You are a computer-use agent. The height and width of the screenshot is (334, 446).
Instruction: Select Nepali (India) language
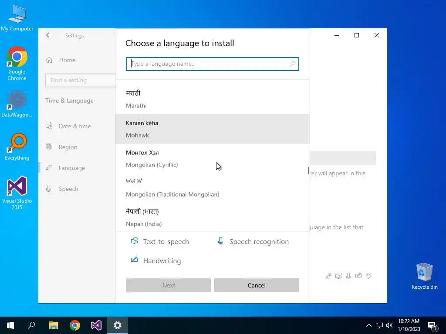(212, 217)
